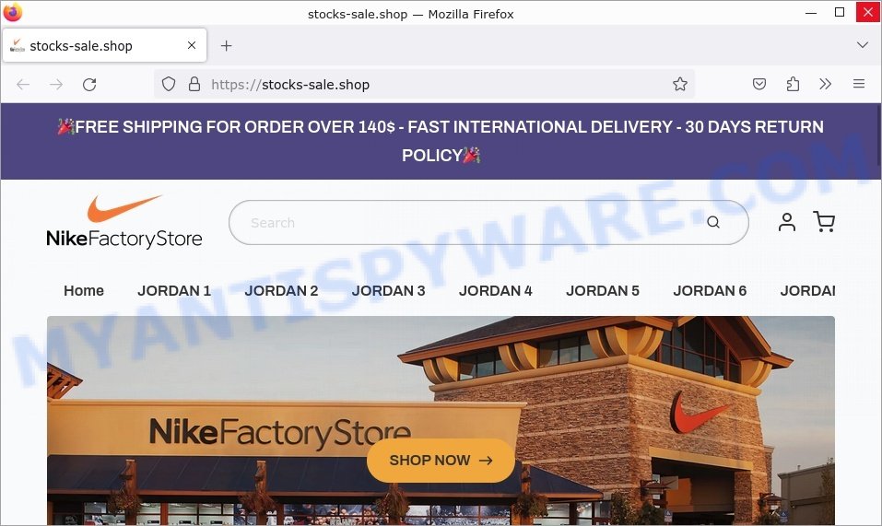Save page to Pocket icon
The image size is (882, 526).
pyautogui.click(x=759, y=85)
